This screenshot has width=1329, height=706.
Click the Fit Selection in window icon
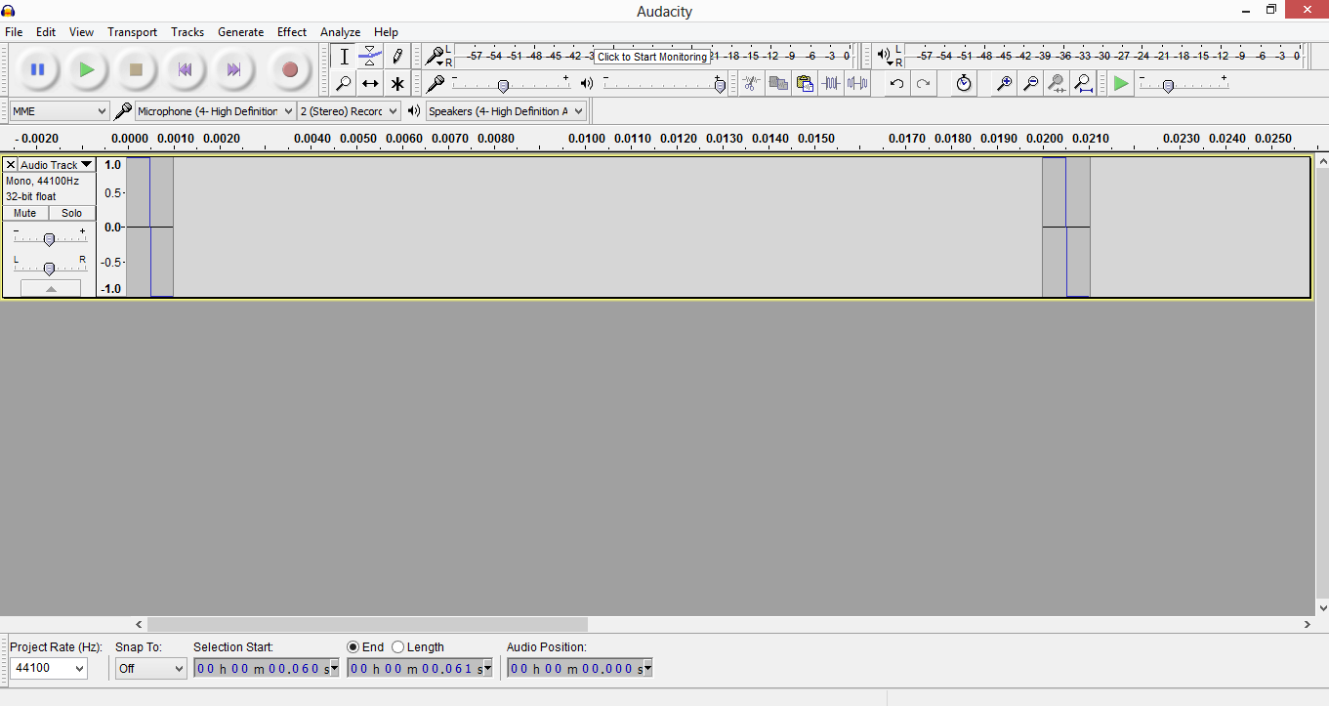click(1057, 84)
